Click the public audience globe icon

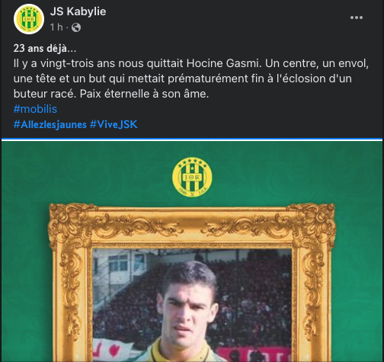76,27
